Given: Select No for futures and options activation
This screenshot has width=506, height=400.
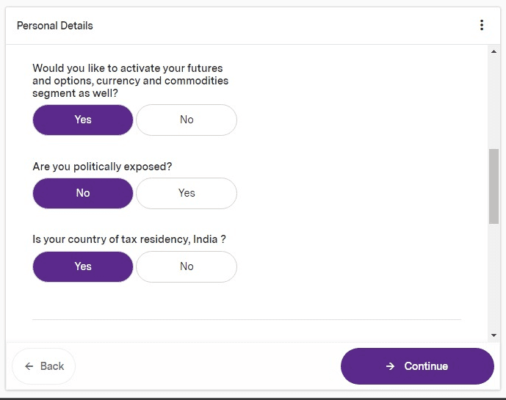Looking at the screenshot, I should (187, 120).
